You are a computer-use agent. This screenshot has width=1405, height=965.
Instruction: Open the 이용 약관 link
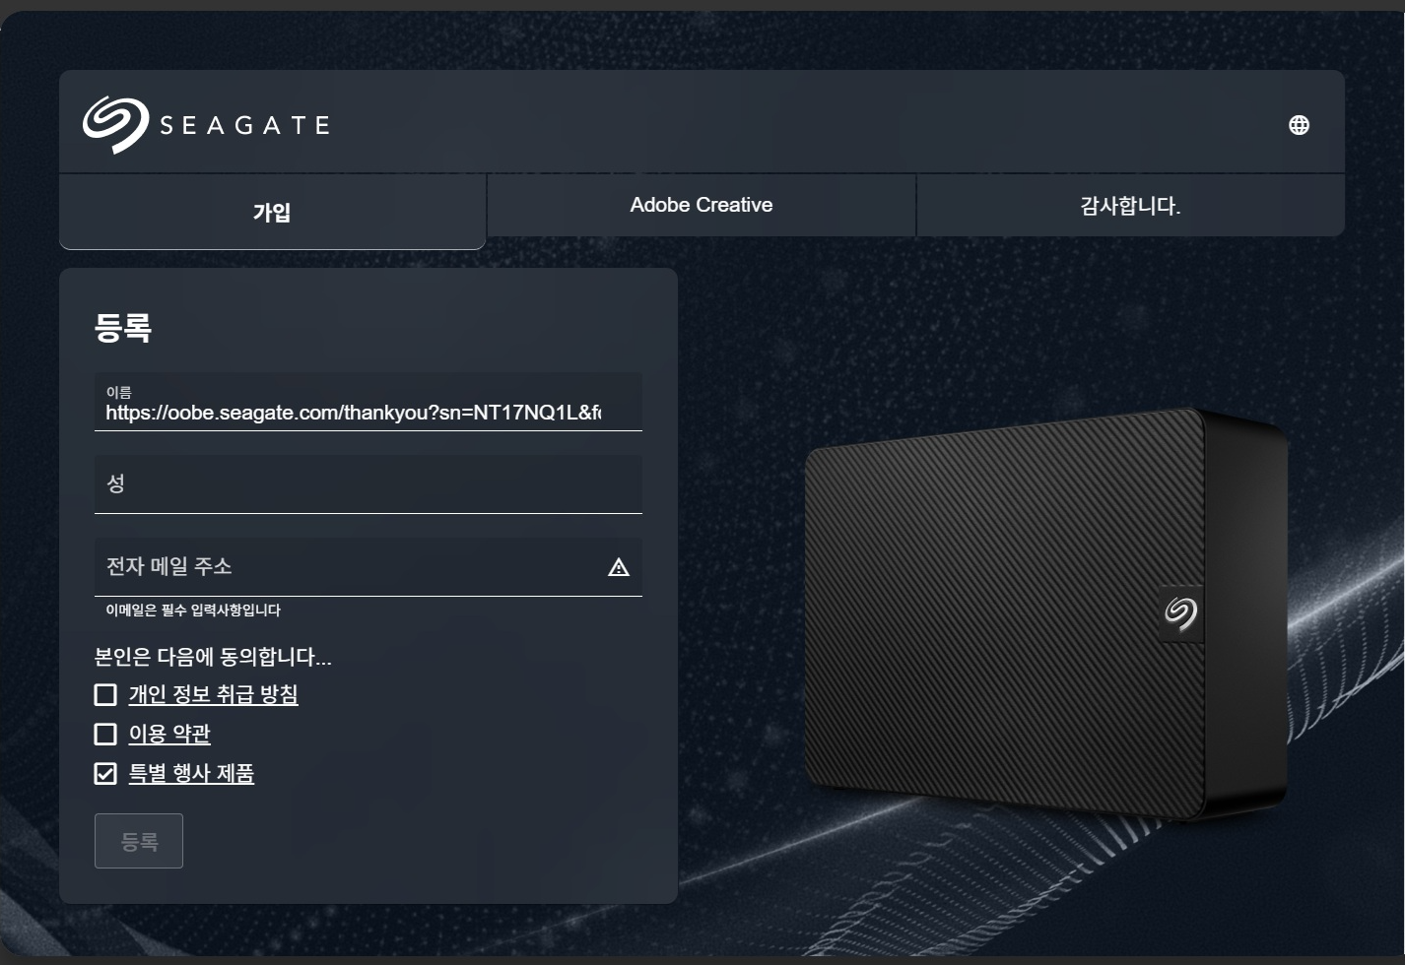169,734
